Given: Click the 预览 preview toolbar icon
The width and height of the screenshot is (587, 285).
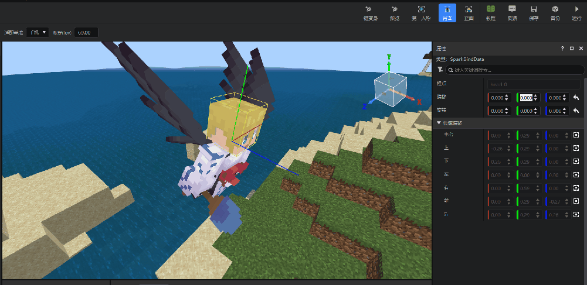Looking at the screenshot, I should point(394,13).
